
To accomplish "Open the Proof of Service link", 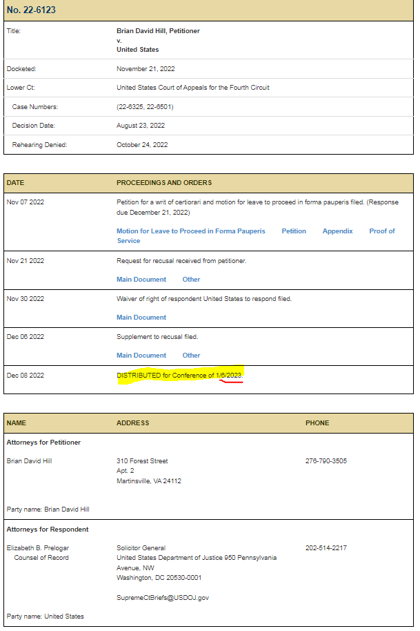I will [256, 236].
